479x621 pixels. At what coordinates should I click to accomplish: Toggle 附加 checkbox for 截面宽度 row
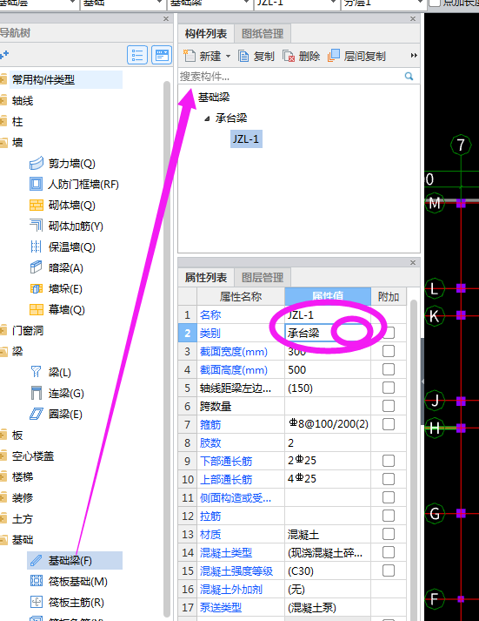[389, 351]
